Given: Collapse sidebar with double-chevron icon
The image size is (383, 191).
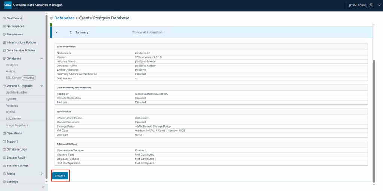Looking at the screenshot, I should tap(43, 187).
